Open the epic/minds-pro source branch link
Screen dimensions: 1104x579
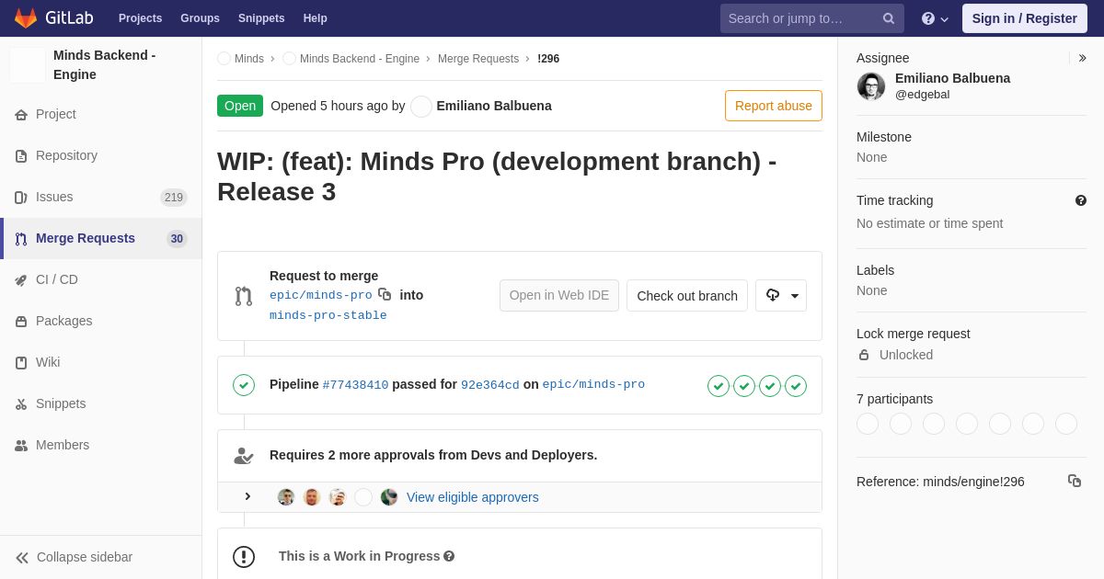(x=321, y=295)
